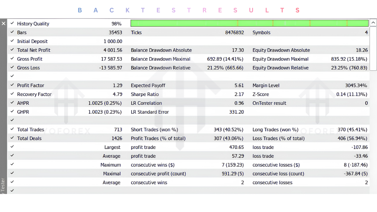Close the tester panel with X

tap(3, 23)
